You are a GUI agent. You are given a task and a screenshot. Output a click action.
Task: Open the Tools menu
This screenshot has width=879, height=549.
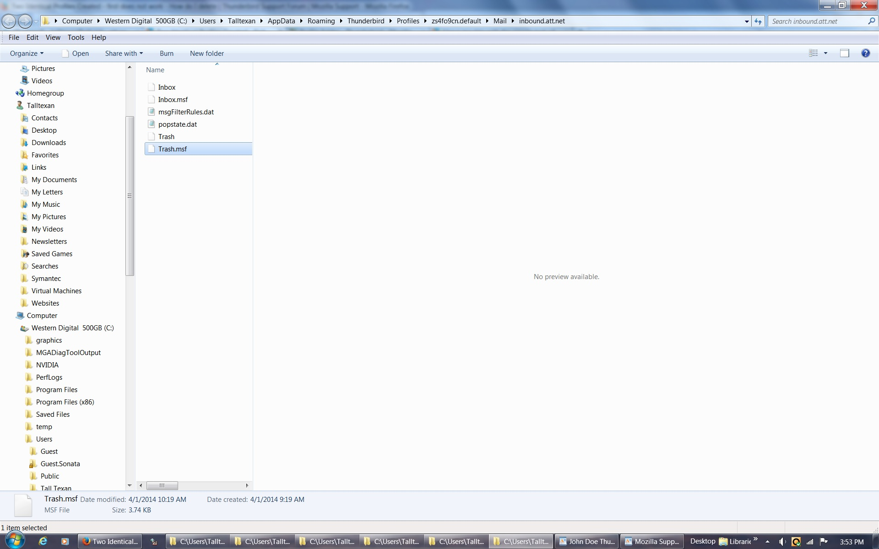(76, 38)
